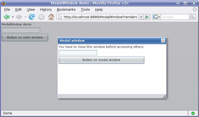Close the Modal window dialog
Screen dimensions: 199x117
(x=163, y=41)
